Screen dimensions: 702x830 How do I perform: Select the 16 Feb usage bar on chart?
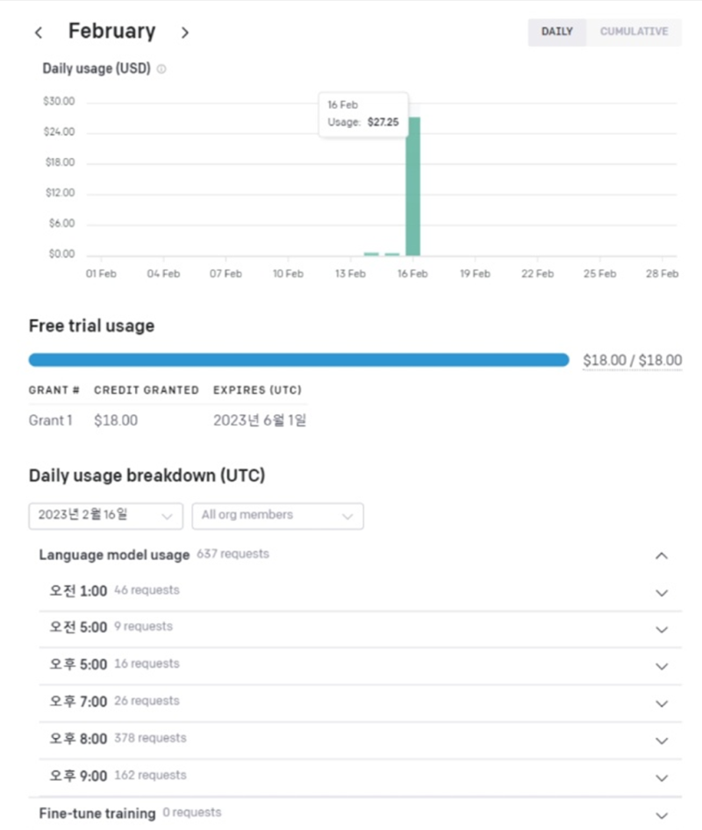tap(413, 184)
